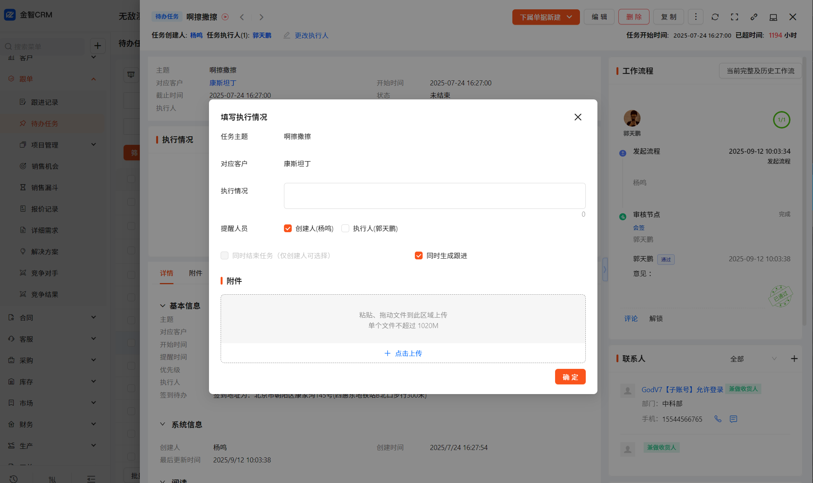Viewport: 813px width, 483px height.
Task: Check the 执行人(郭天鹏) reminder checkbox
Action: pyautogui.click(x=345, y=228)
